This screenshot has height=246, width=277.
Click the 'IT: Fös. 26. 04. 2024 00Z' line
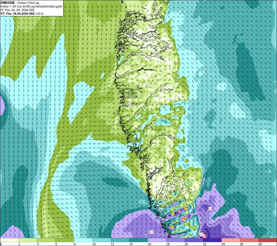click(17, 10)
